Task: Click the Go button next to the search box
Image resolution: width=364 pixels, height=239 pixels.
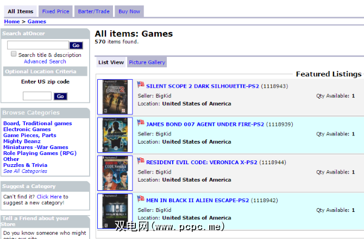Action: (76, 46)
